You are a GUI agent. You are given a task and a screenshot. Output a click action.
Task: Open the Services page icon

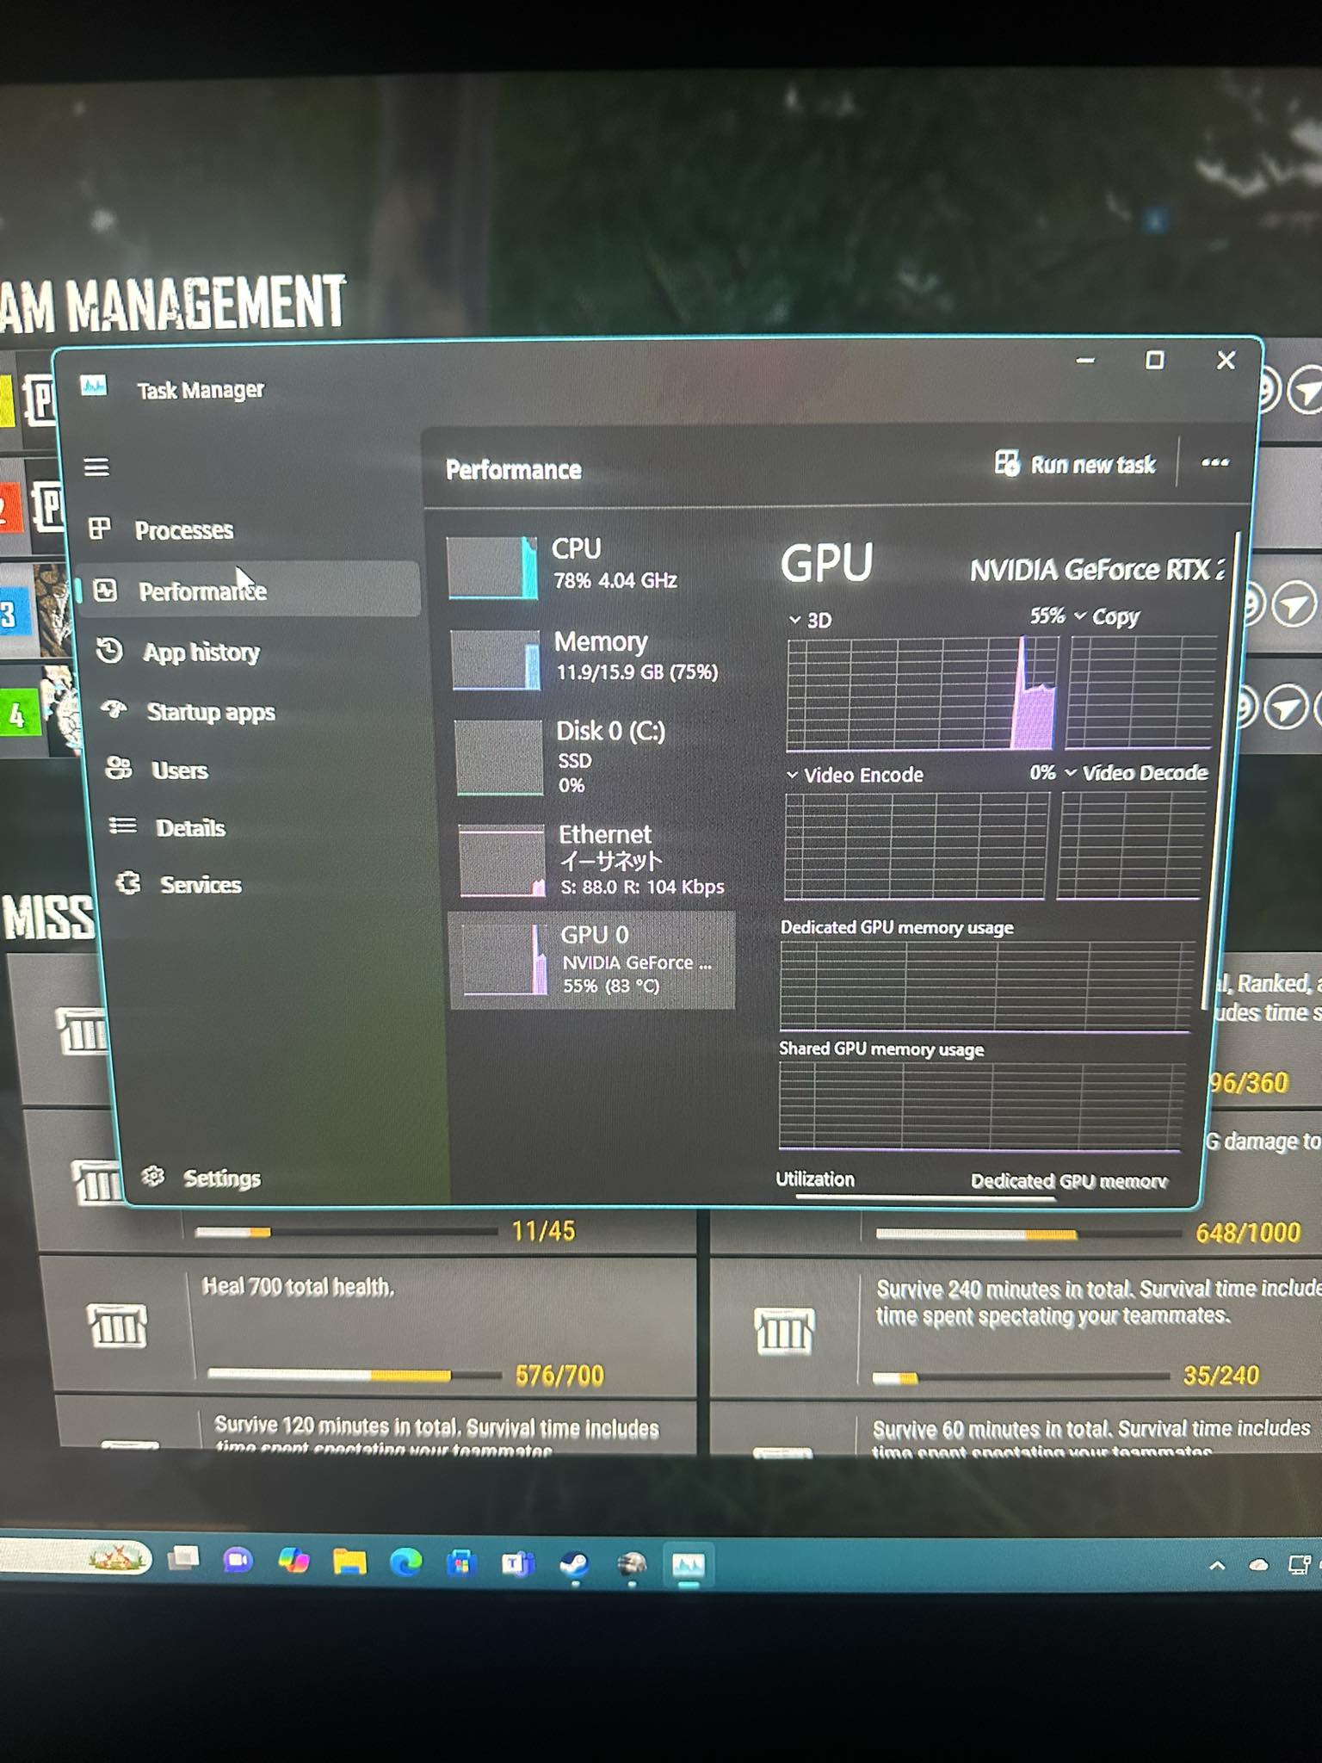point(129,883)
